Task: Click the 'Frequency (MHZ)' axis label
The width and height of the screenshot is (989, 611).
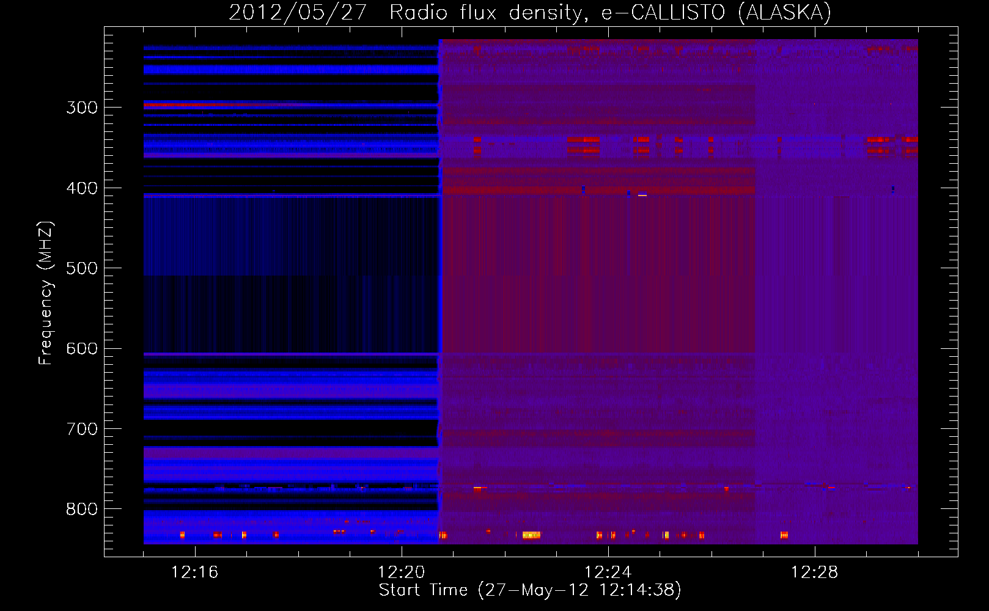Action: tap(46, 293)
